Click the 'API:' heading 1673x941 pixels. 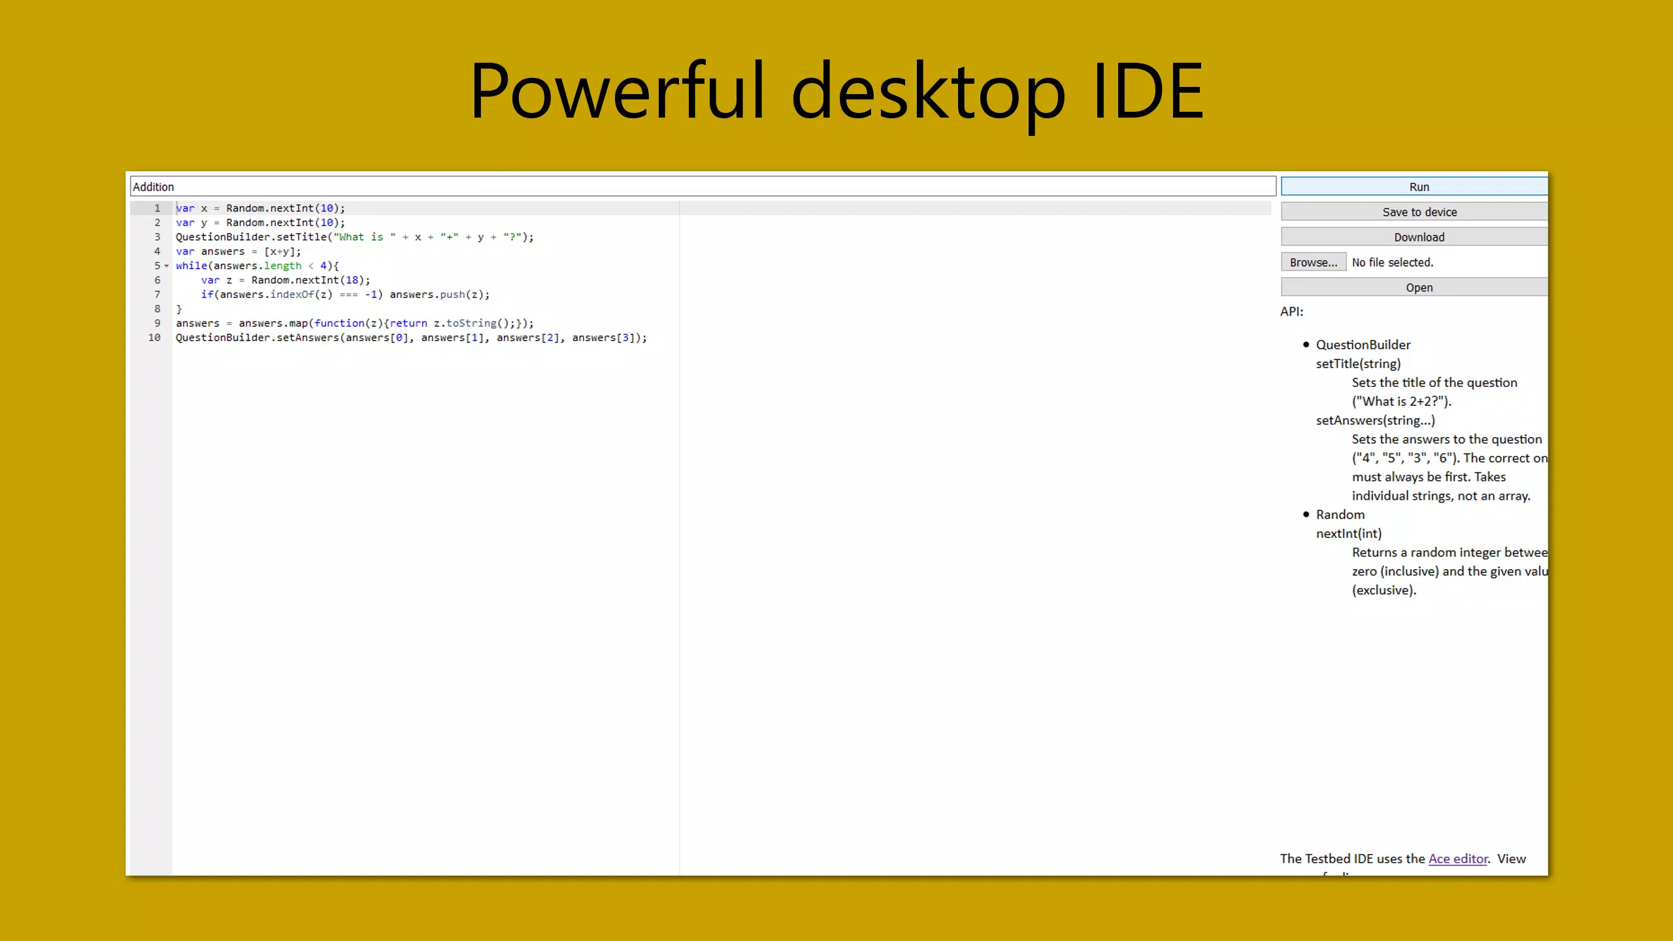click(1292, 312)
